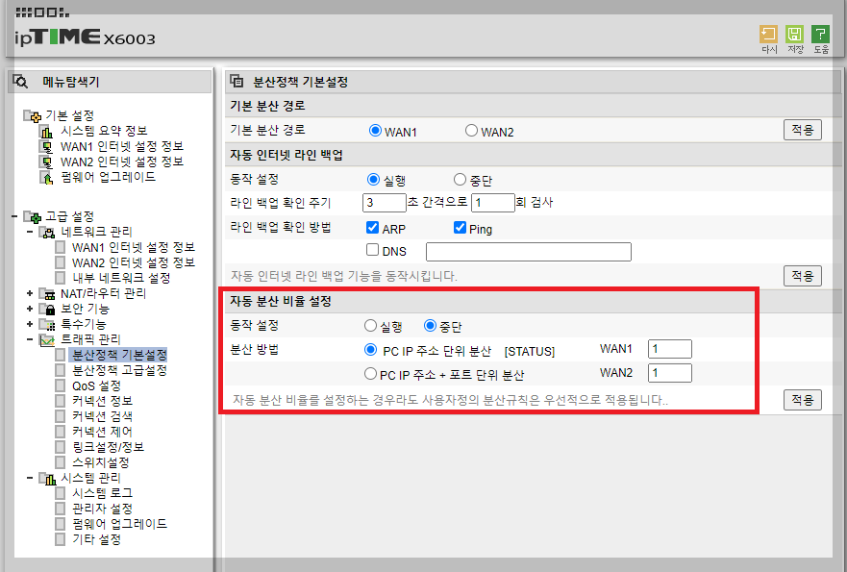847x572 pixels.
Task: Collapse the 네트워크 관리 node
Action: [x=30, y=233]
